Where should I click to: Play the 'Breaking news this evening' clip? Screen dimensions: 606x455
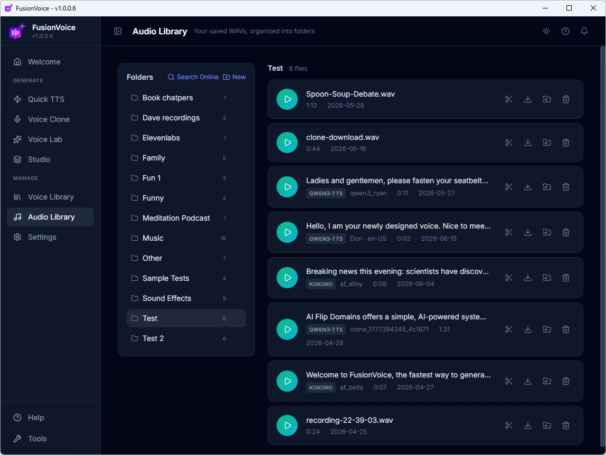(x=287, y=278)
